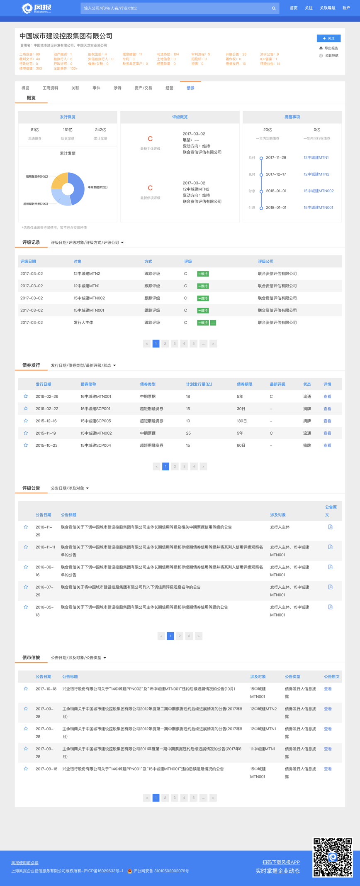Click the police badge icon in footer
Screen dimensions: 360x886
[130, 871]
